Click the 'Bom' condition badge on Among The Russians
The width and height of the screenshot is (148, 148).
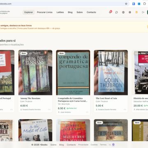click(x=23, y=53)
